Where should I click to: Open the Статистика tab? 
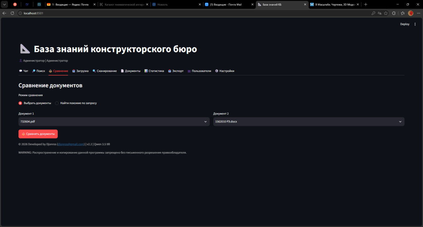(154, 71)
